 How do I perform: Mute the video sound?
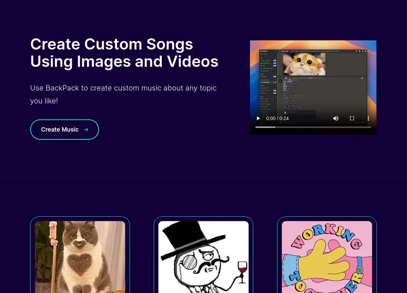click(336, 119)
